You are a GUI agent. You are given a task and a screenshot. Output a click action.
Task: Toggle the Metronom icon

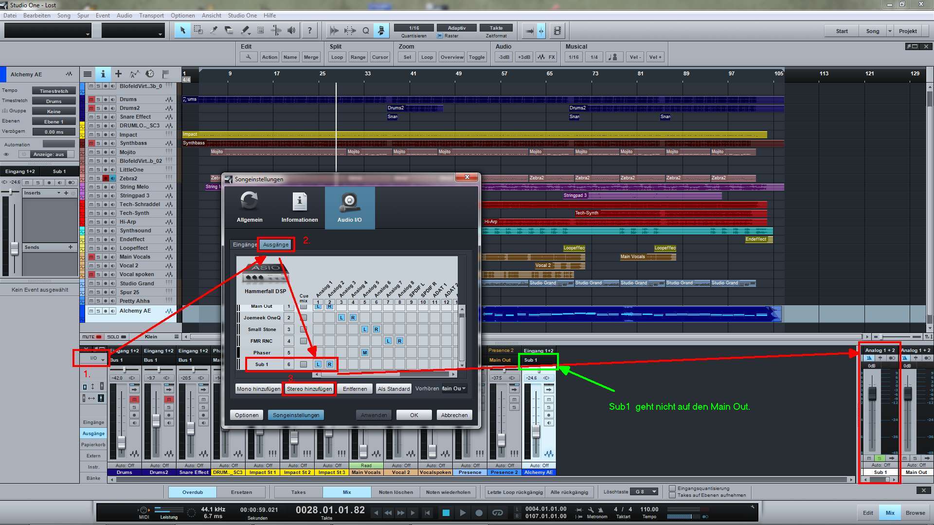[x=601, y=509]
